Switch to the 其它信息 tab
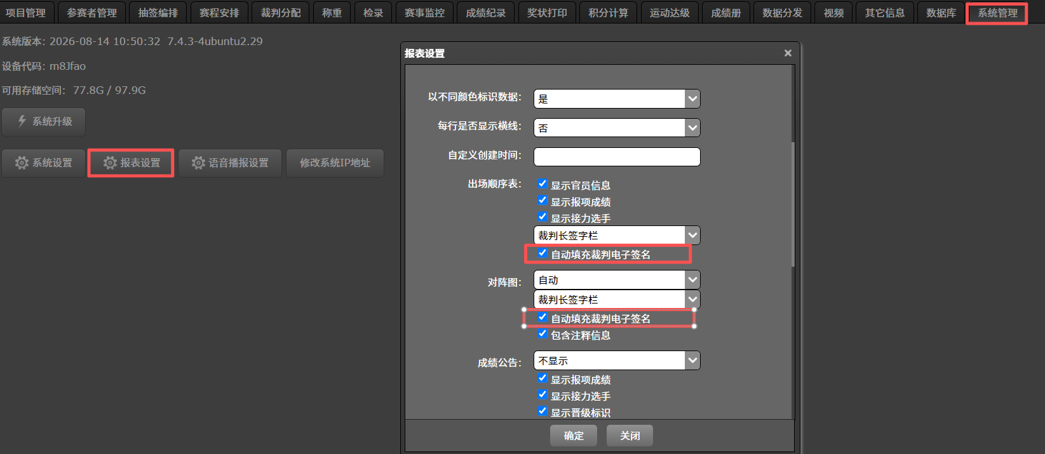This screenshot has width=1045, height=454. point(885,13)
